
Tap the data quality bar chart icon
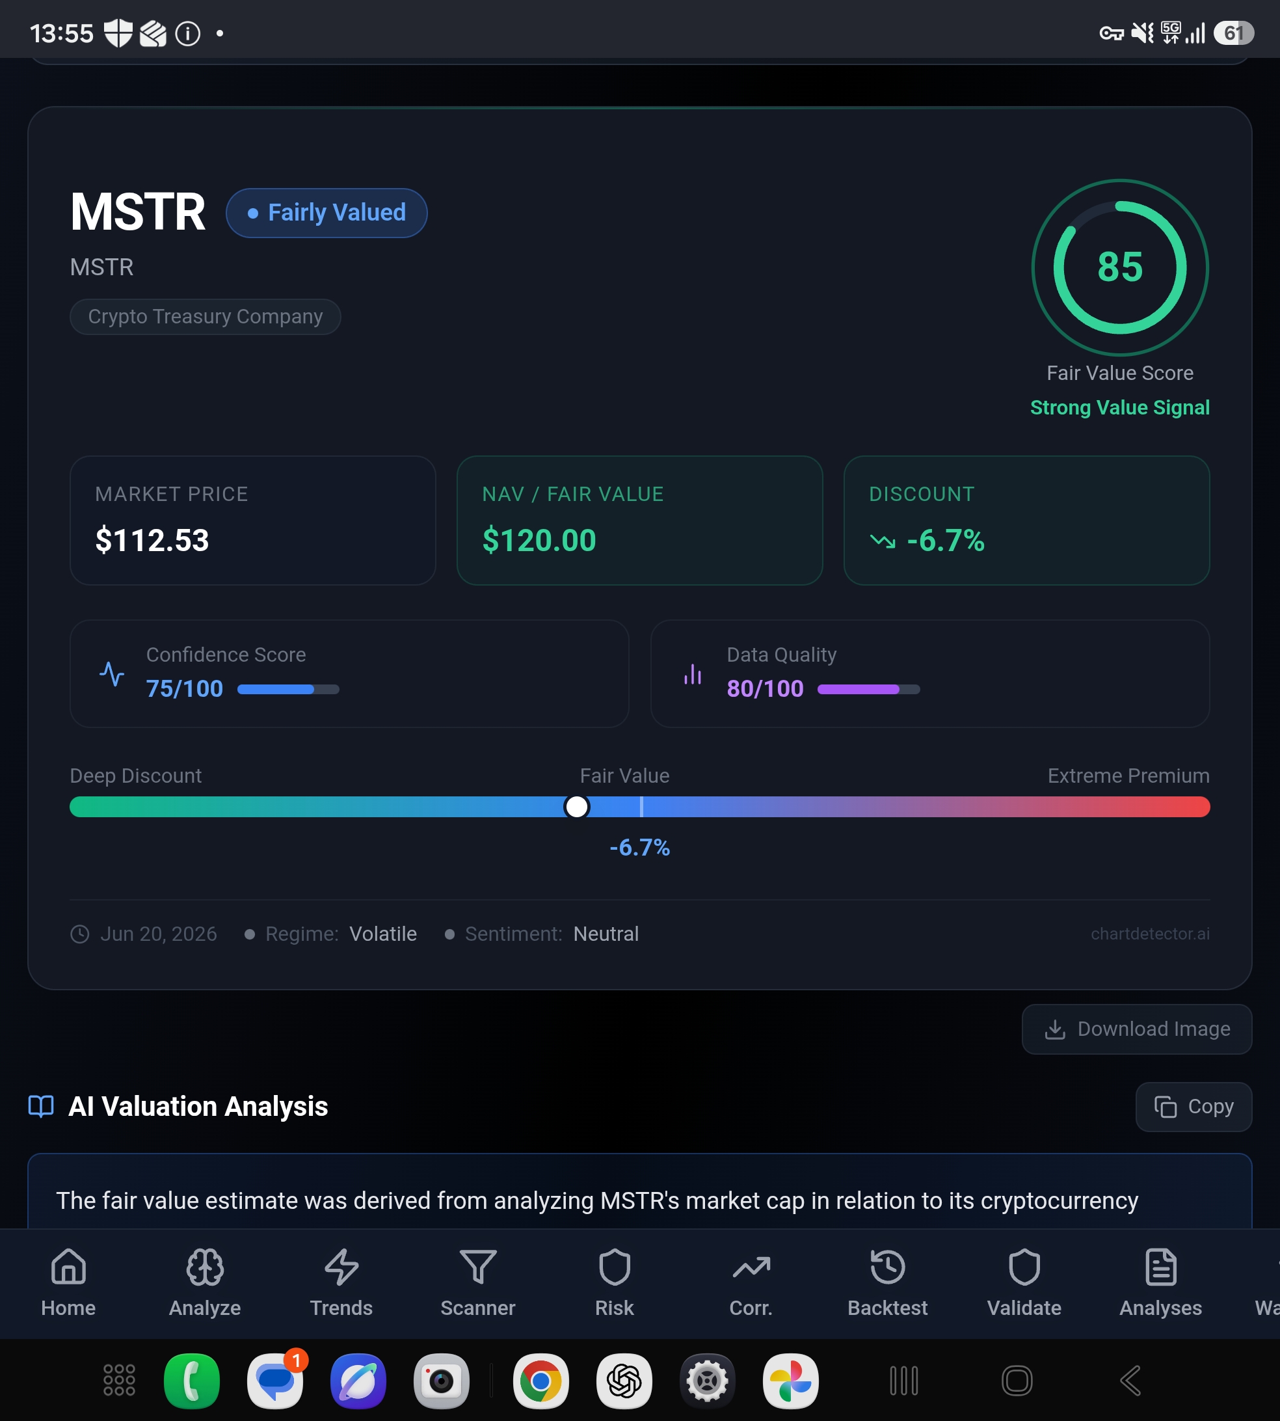pyautogui.click(x=693, y=674)
